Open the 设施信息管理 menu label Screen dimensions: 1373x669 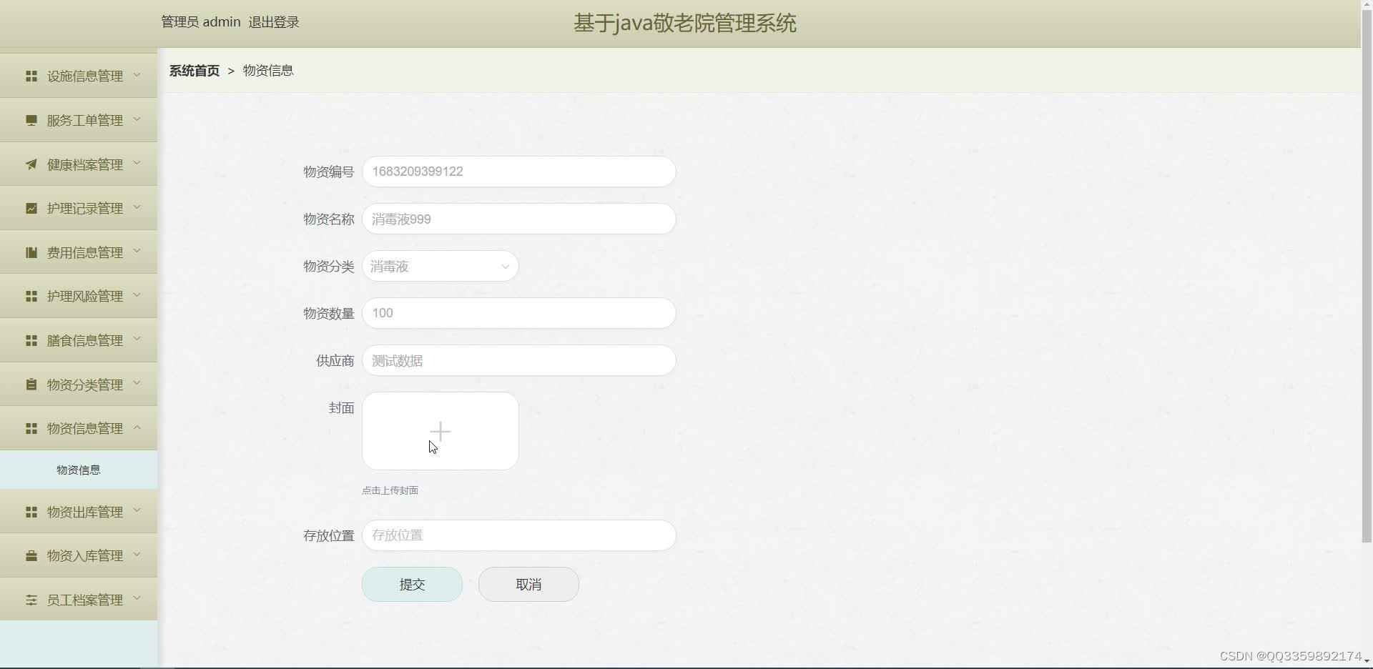coord(85,76)
